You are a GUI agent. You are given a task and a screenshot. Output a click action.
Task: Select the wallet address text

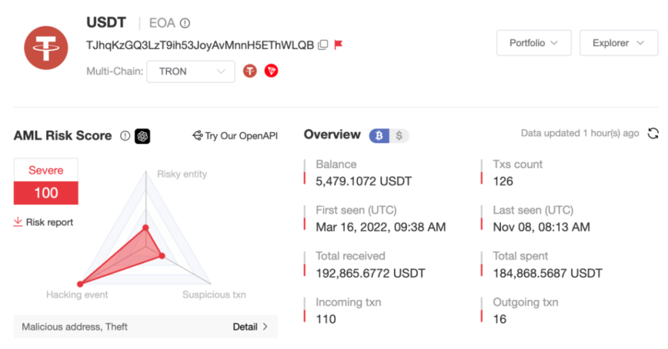click(x=200, y=45)
